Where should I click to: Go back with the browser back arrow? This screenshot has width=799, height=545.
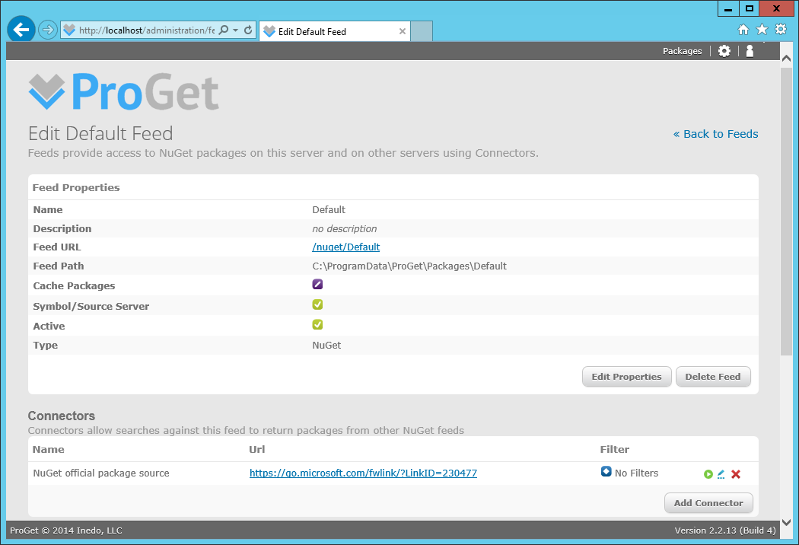point(21,30)
